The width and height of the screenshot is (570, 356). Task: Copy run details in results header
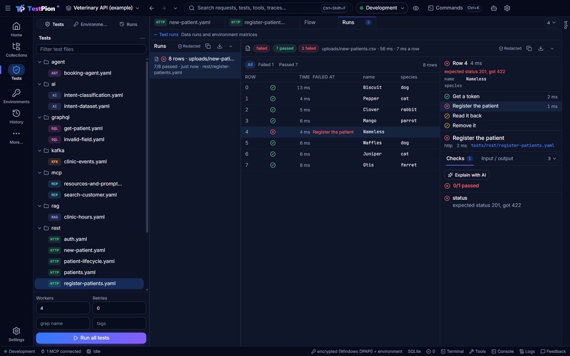529,48
